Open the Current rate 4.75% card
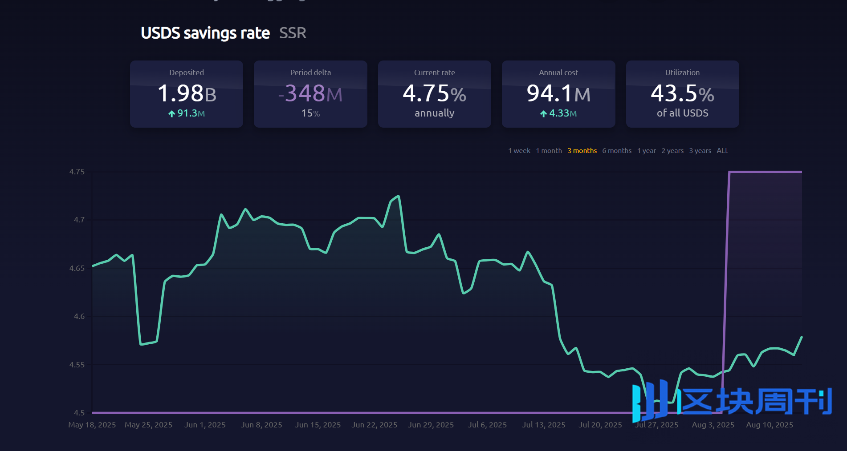This screenshot has width=847, height=451. point(435,94)
